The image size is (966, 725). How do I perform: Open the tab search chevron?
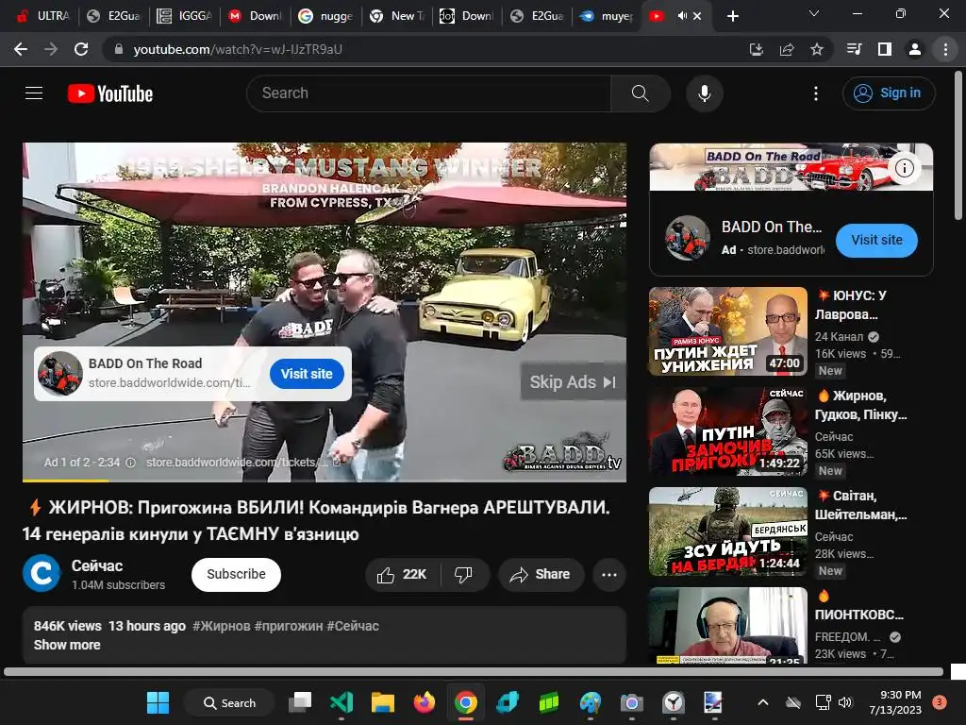click(x=814, y=13)
